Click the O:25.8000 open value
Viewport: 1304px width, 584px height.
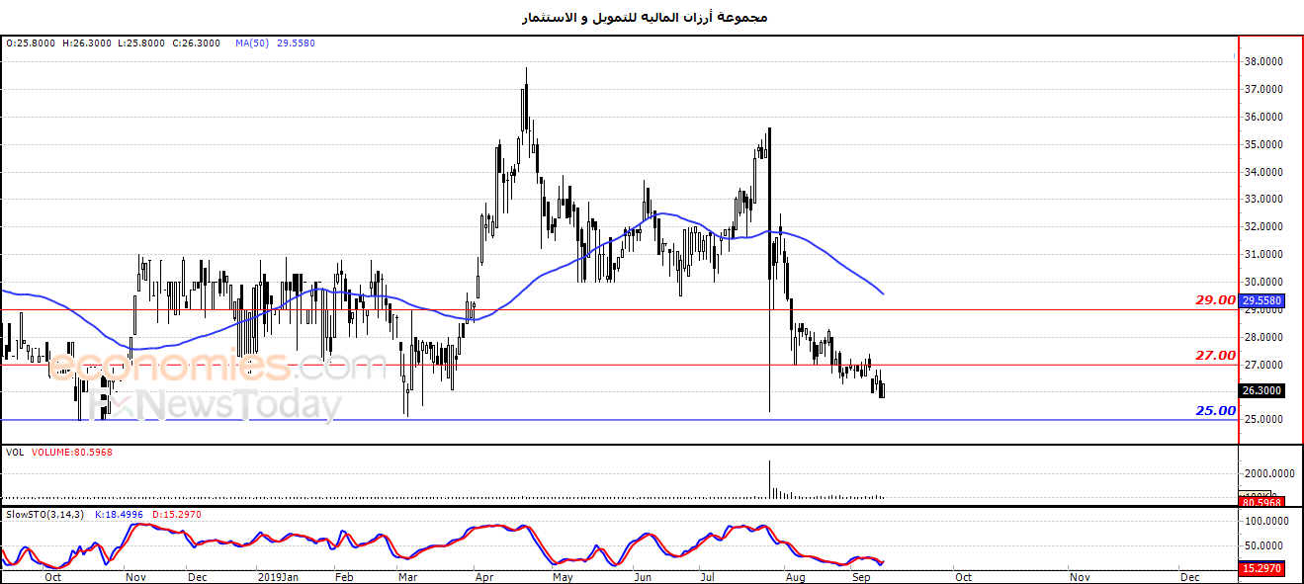click(x=30, y=43)
